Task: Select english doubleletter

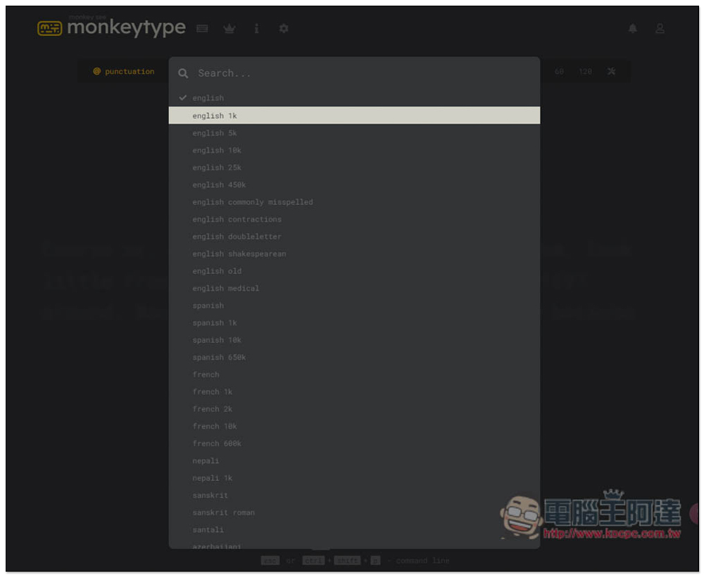Action: click(354, 237)
